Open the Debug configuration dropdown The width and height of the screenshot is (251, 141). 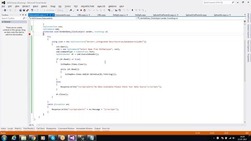click(62, 10)
